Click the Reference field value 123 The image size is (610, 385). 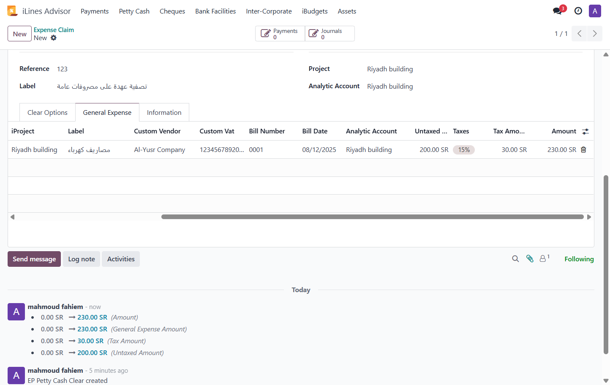62,69
